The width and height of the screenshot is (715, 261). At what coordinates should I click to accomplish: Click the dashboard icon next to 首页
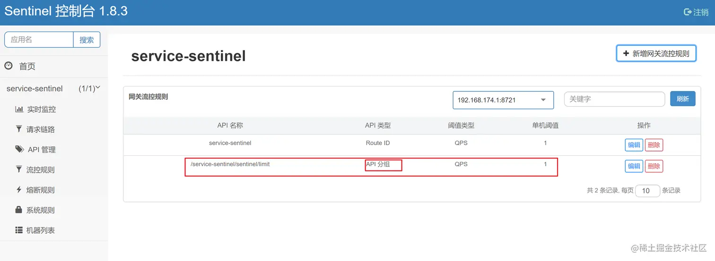9,66
